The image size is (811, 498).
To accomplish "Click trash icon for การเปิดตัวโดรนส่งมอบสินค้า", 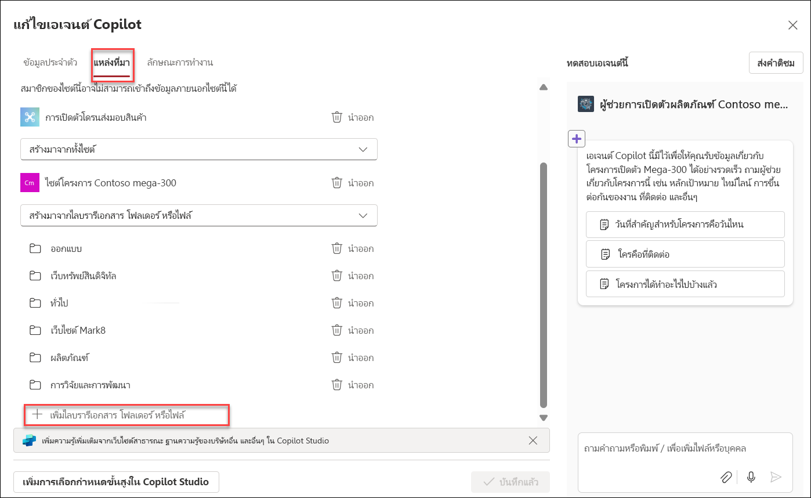I will [336, 117].
